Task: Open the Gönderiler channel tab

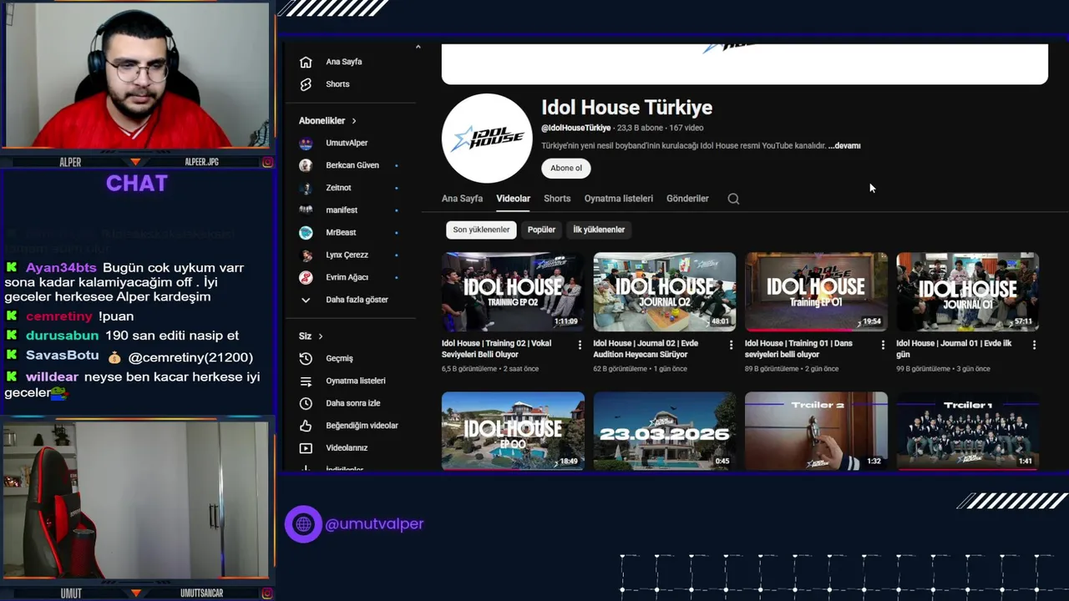Action: 687,199
